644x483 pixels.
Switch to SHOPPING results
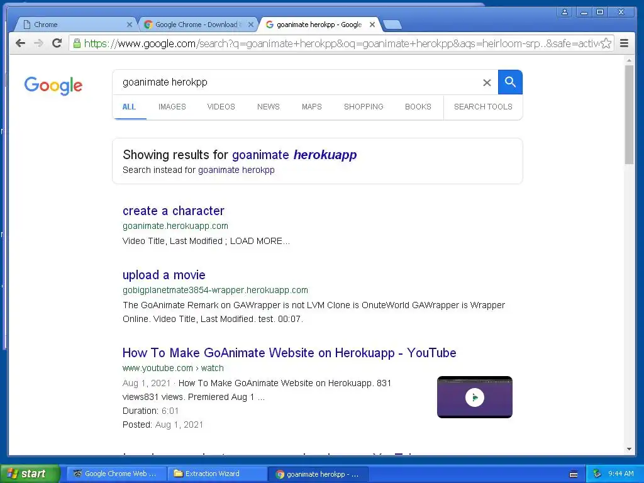(364, 107)
